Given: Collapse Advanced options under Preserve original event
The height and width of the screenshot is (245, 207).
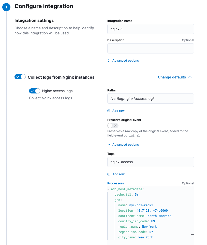Looking at the screenshot, I should [x=125, y=145].
